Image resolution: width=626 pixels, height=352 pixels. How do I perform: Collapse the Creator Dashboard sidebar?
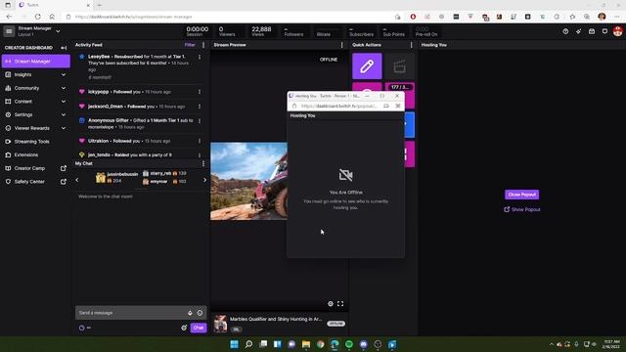click(x=64, y=48)
